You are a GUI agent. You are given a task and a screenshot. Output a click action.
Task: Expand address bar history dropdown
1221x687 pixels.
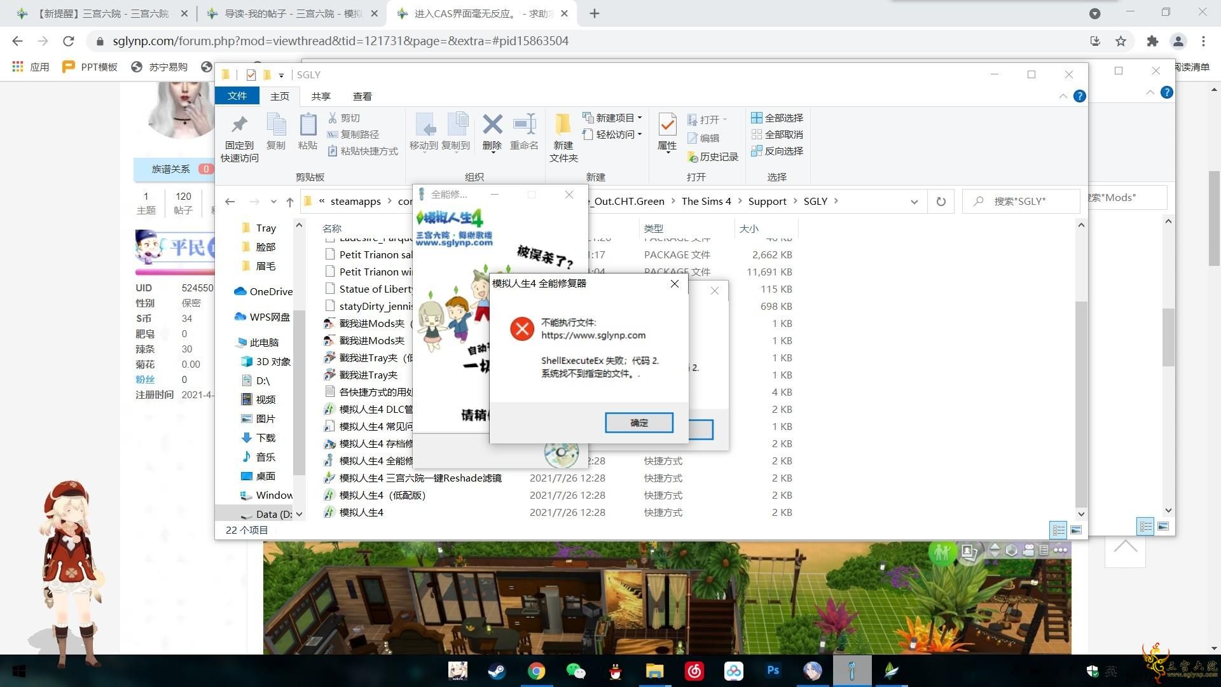pyautogui.click(x=914, y=202)
